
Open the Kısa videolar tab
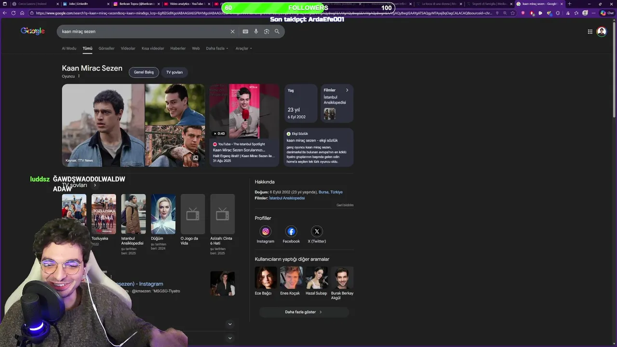coord(153,48)
